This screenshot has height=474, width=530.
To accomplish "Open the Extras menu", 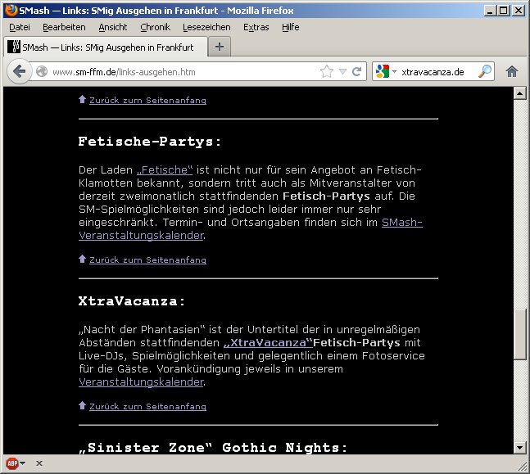I will pos(256,27).
